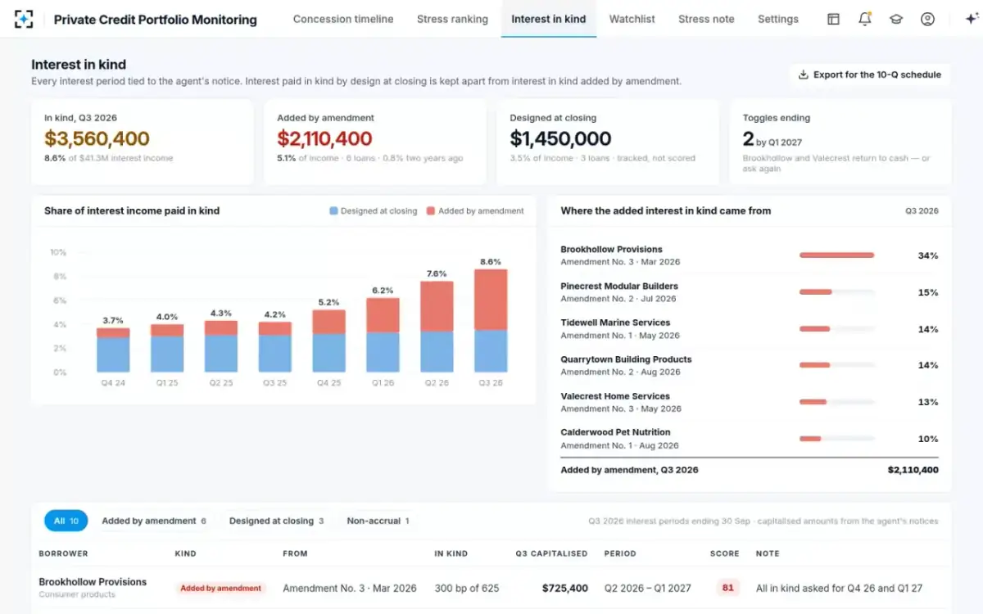983x614 pixels.
Task: Select the Interest in kind tab
Action: coord(548,19)
